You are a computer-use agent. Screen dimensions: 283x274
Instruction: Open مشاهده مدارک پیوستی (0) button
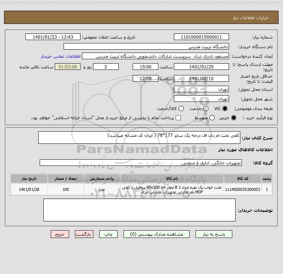[x=157, y=234]
